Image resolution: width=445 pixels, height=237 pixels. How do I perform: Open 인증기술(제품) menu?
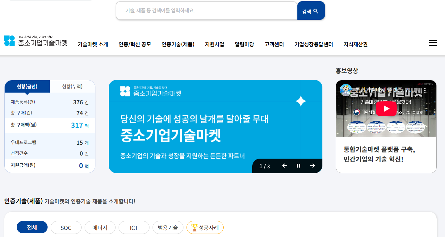pyautogui.click(x=178, y=44)
